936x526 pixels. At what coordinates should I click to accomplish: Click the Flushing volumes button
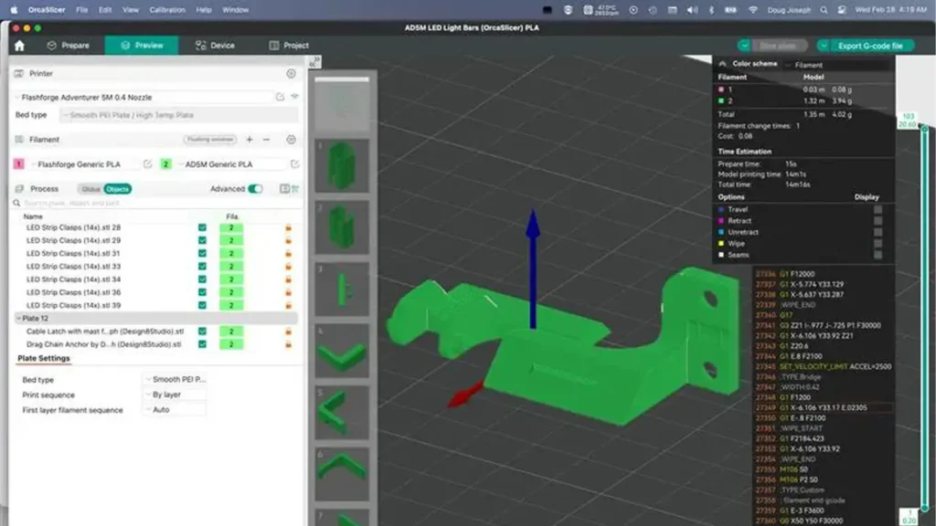[x=210, y=140]
